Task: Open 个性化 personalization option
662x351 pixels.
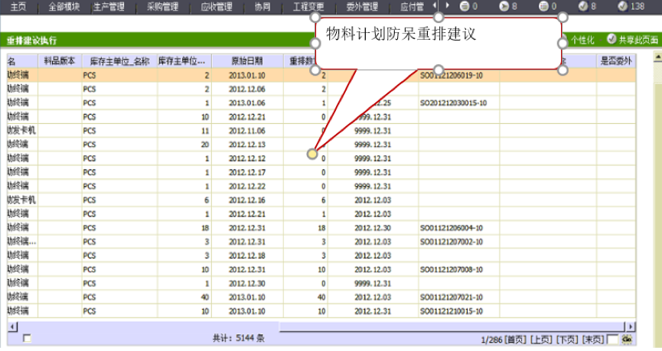Action: (582, 40)
